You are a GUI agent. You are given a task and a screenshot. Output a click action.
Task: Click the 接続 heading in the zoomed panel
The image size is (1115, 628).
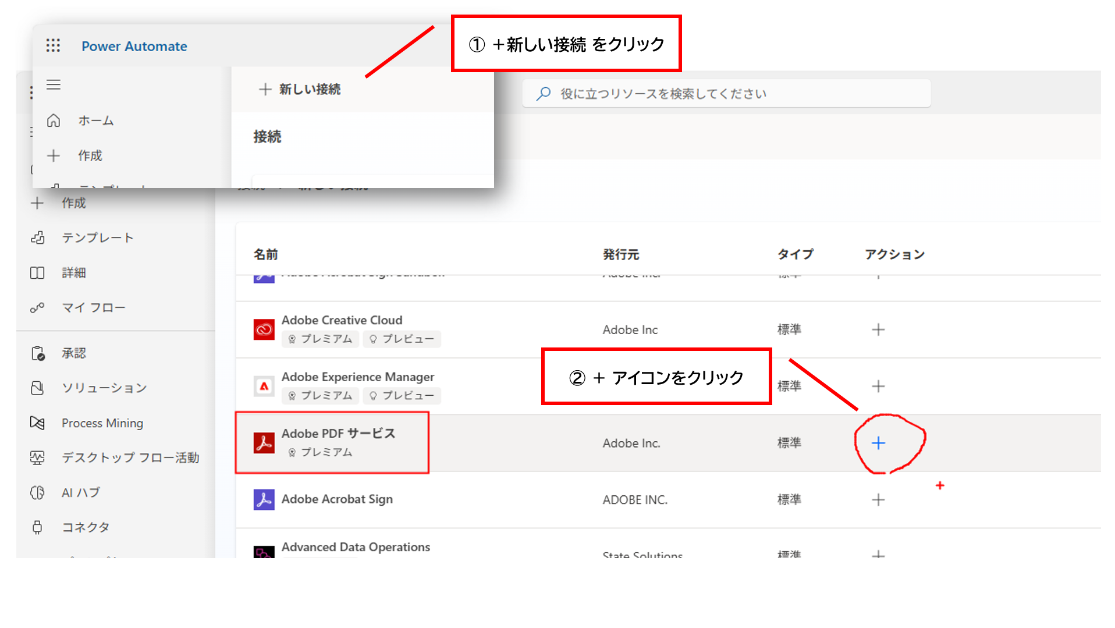click(x=267, y=137)
